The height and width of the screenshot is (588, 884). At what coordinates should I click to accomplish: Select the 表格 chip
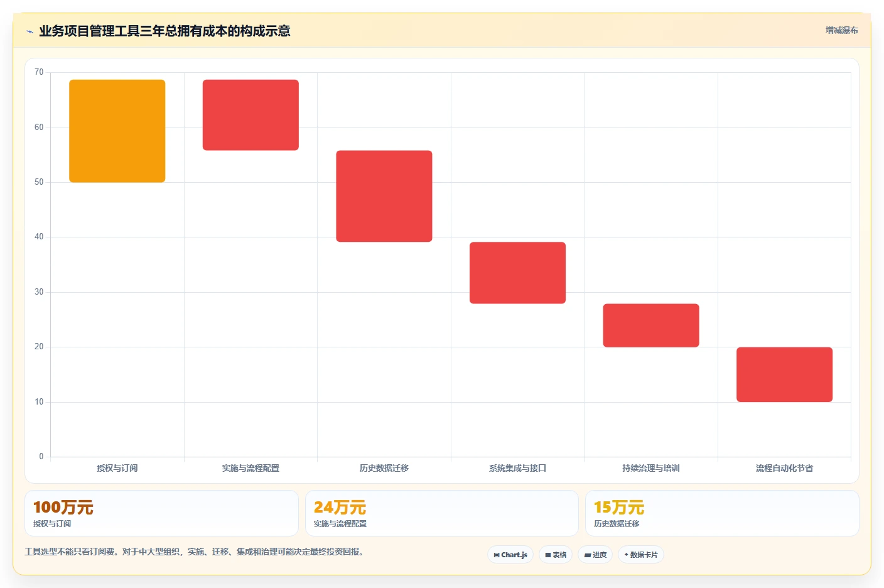(556, 555)
